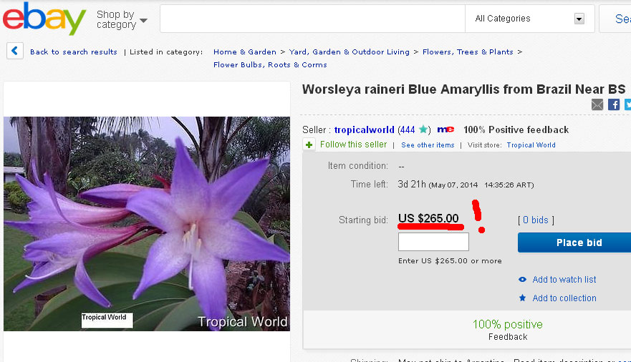This screenshot has width=631, height=362.
Task: Expand Shop by category menu
Action: (122, 19)
